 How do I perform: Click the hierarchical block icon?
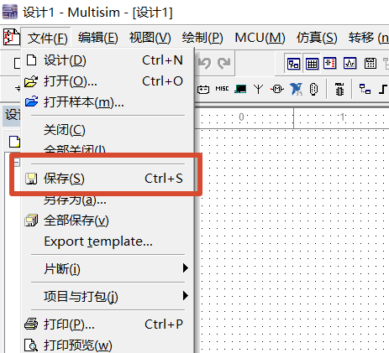point(365,89)
